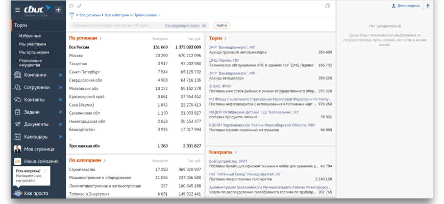Click the Расширенный поиск link
The image size is (444, 204).
pyautogui.click(x=182, y=25)
